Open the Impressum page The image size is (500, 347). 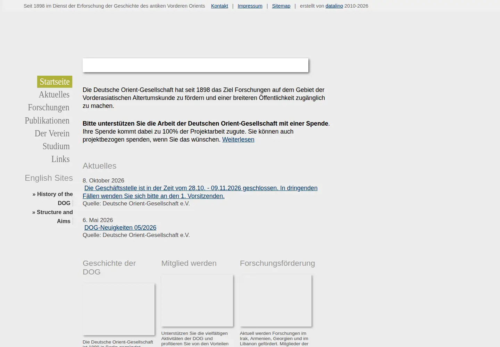(x=250, y=6)
